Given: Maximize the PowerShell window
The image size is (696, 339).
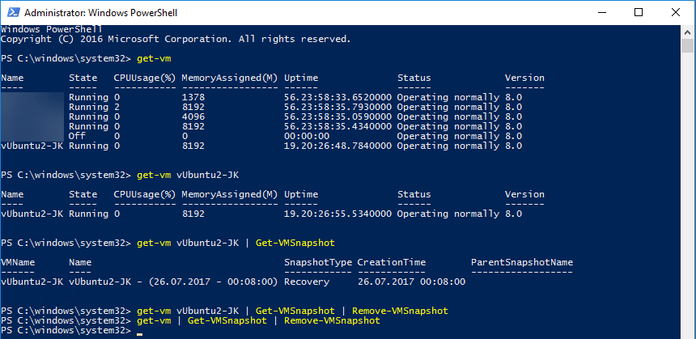Looking at the screenshot, I should click(639, 12).
